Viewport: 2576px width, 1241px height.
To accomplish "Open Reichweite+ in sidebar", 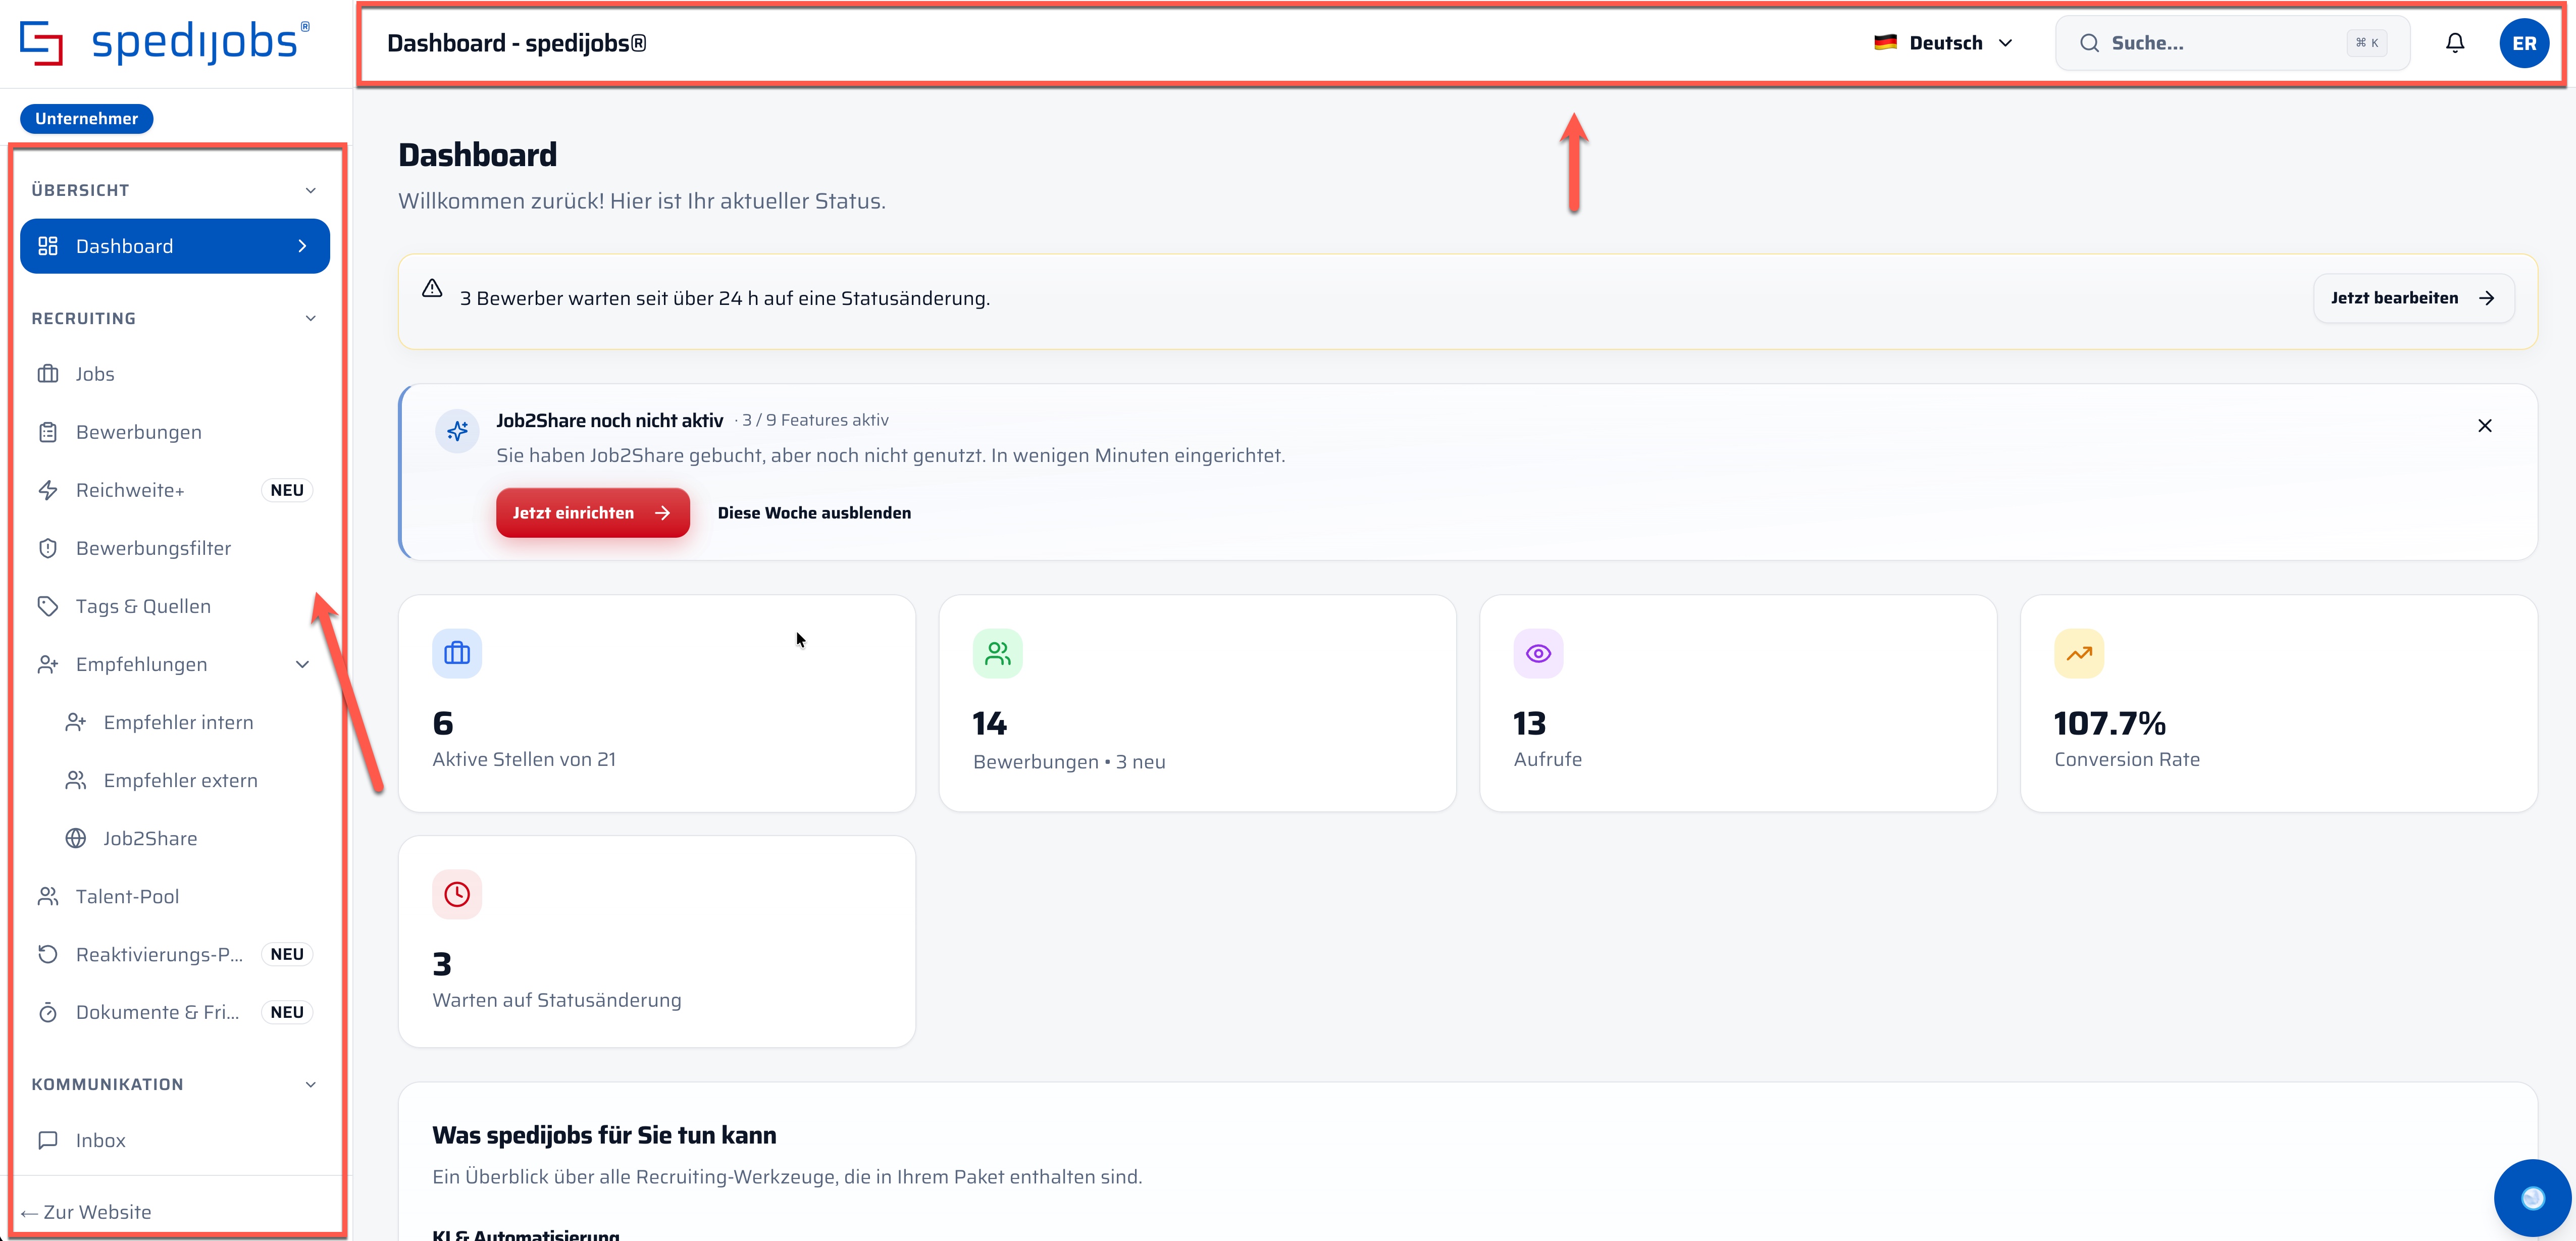I will coord(175,490).
